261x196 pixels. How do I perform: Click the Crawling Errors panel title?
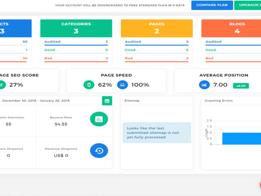pyautogui.click(x=218, y=101)
